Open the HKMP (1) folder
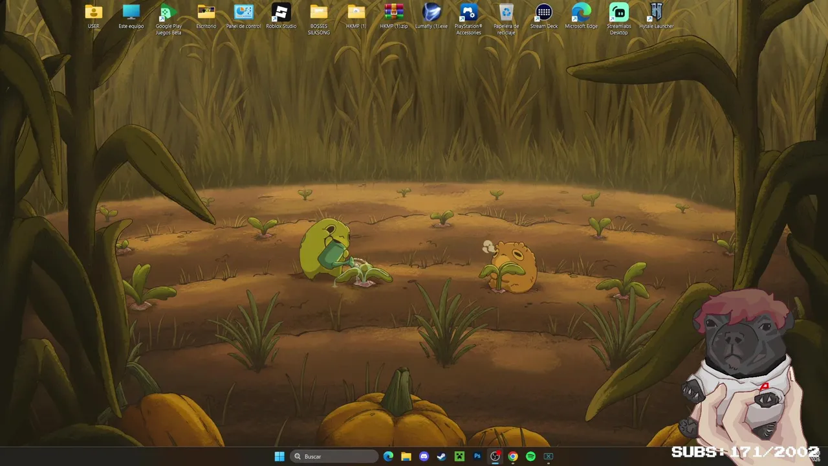828x466 pixels. [356, 17]
